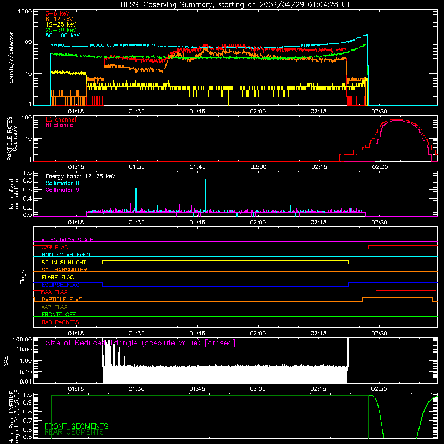Image resolution: width=444 pixels, height=444 pixels.
Task: Select the 6-12 keV legend label
Action: point(59,19)
